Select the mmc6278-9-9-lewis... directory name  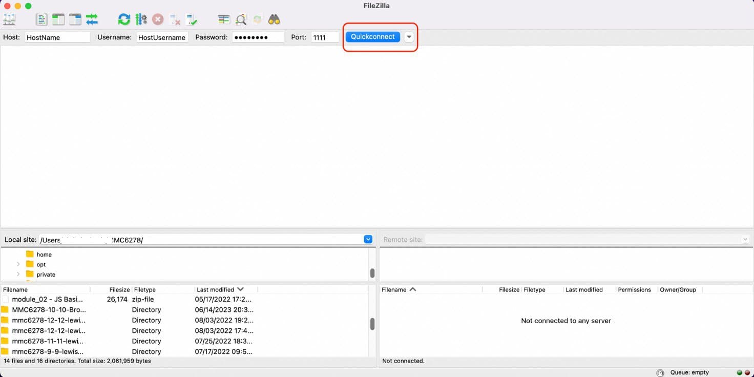pos(48,351)
